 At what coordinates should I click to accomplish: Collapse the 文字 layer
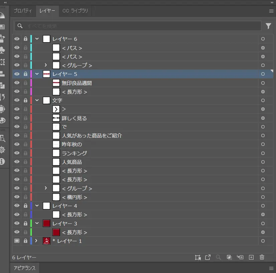(x=37, y=100)
